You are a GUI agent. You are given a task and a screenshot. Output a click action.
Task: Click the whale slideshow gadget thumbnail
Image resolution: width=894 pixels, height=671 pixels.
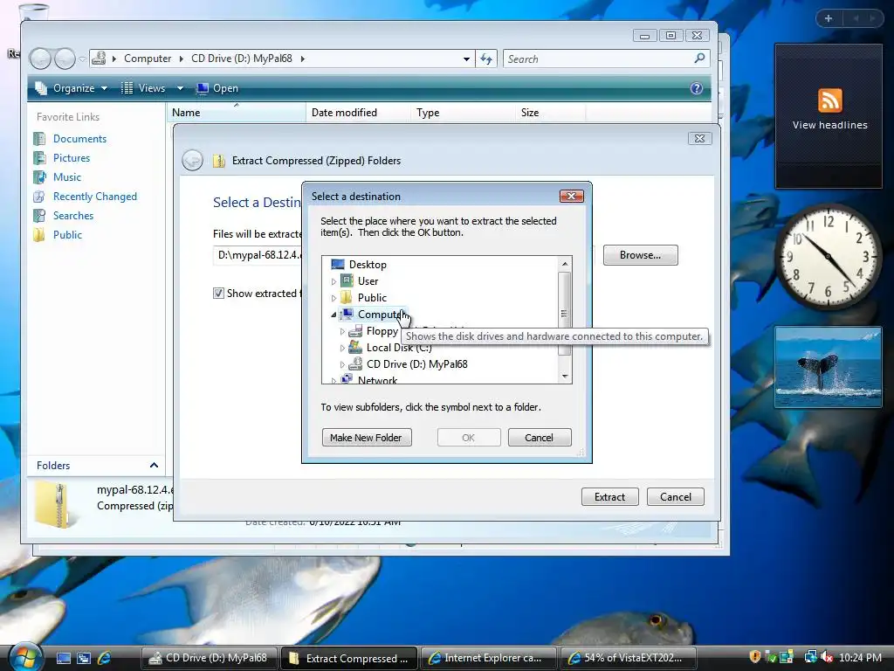tap(828, 367)
